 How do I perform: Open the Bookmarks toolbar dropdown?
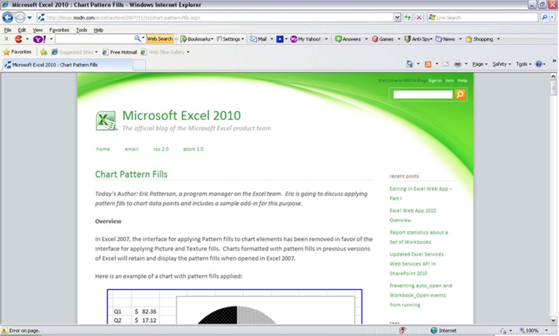(x=197, y=39)
